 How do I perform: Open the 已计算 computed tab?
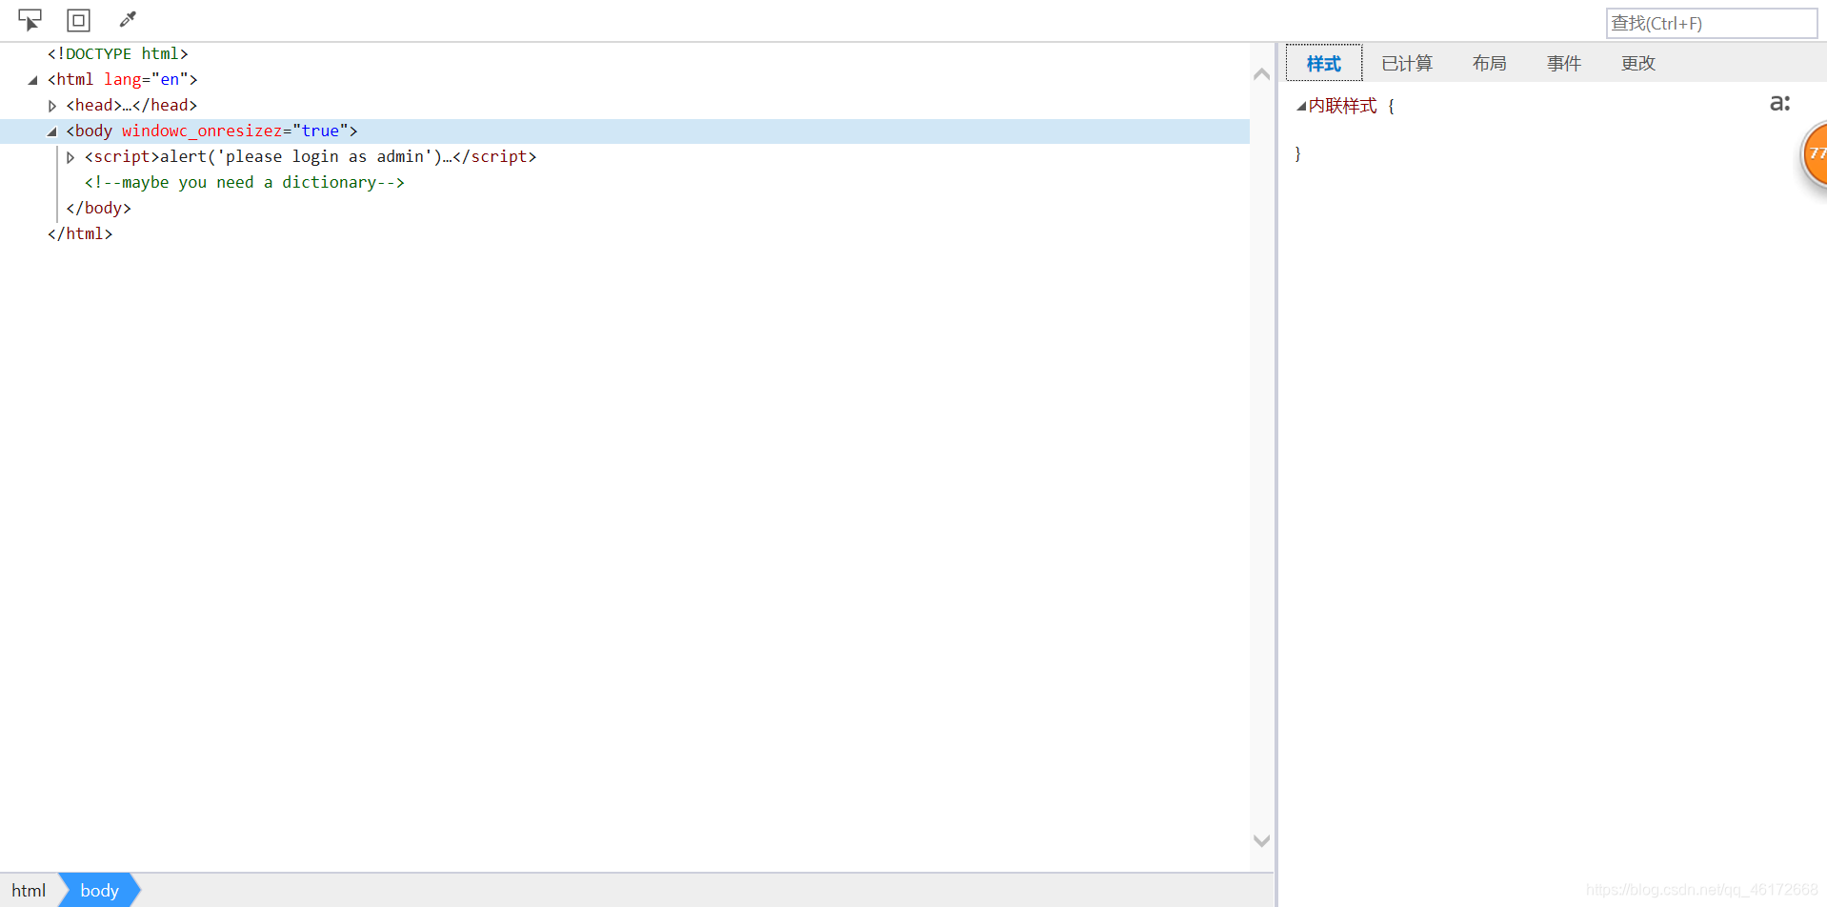click(x=1407, y=63)
